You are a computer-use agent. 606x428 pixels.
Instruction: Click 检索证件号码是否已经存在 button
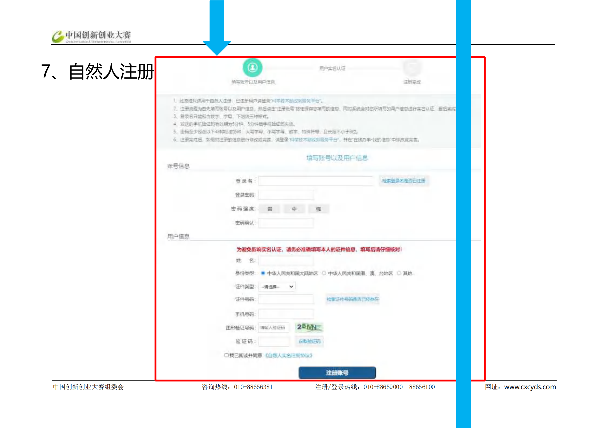pyautogui.click(x=353, y=299)
